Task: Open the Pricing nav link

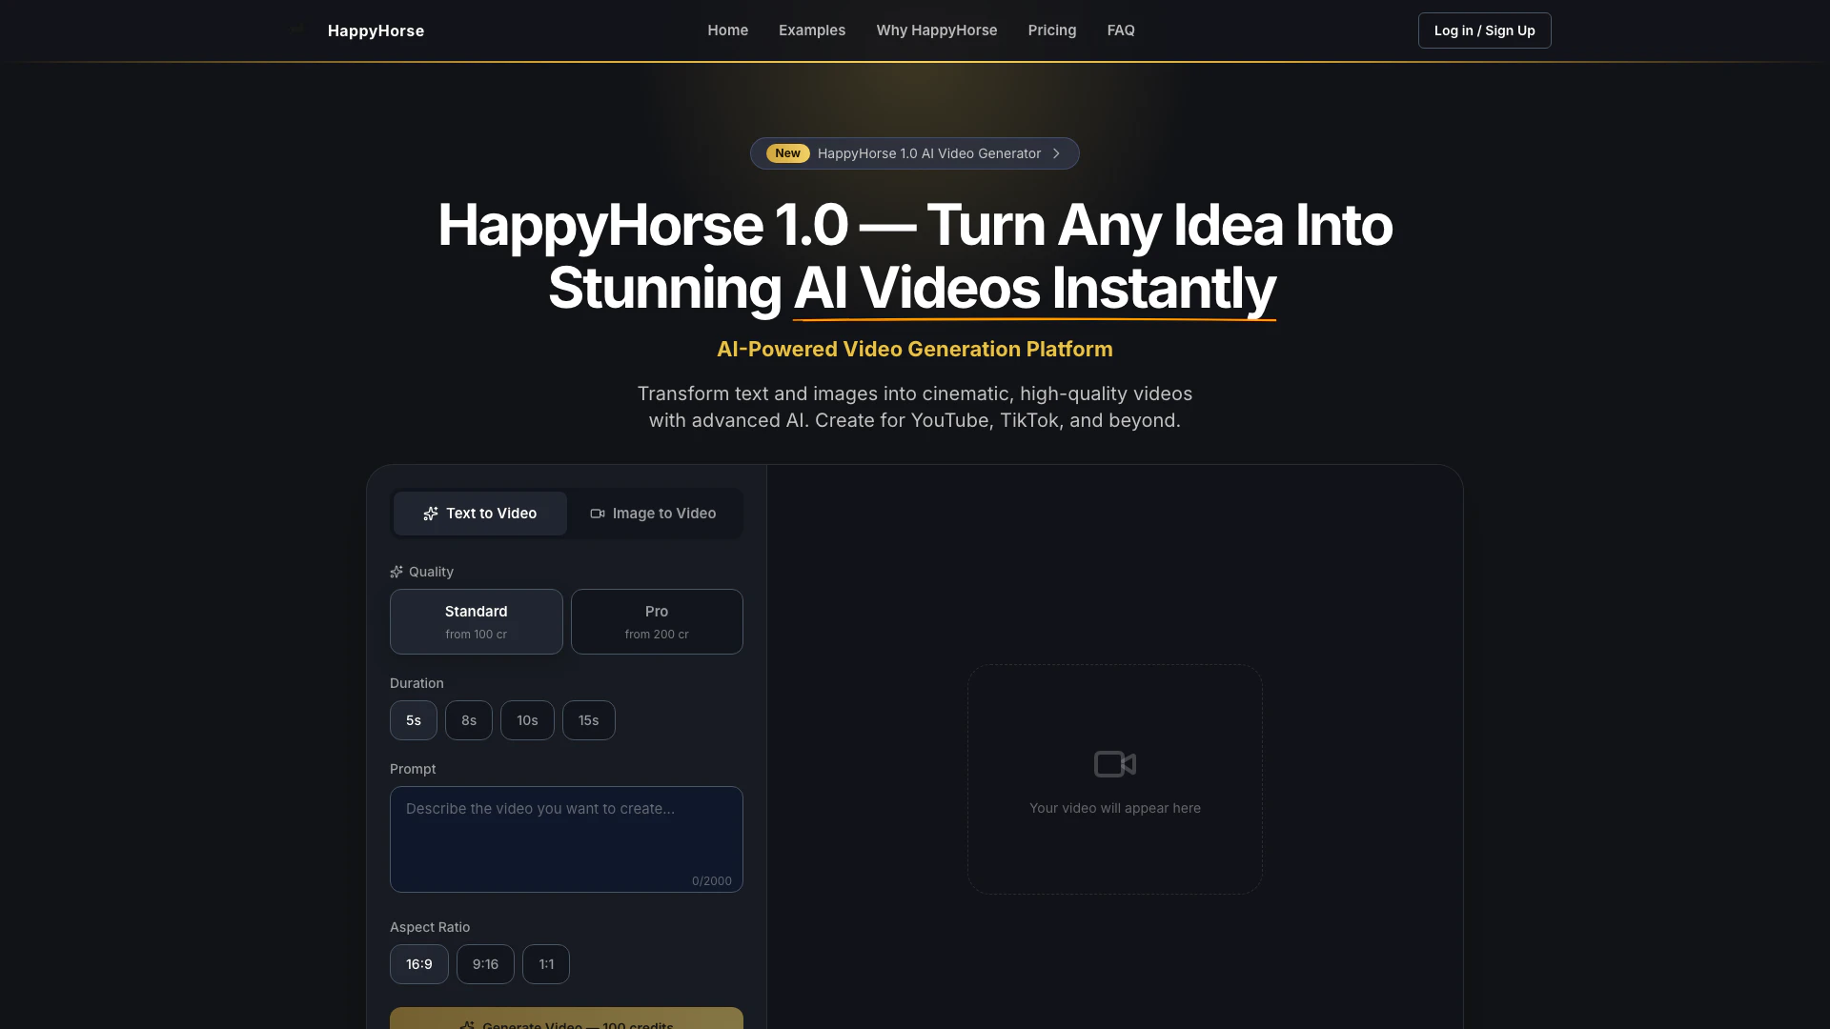Action: (x=1051, y=30)
